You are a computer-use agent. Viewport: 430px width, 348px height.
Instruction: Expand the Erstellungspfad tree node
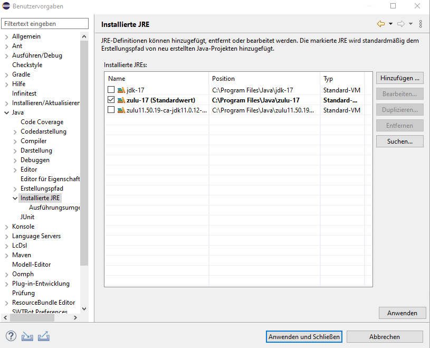pyautogui.click(x=15, y=189)
